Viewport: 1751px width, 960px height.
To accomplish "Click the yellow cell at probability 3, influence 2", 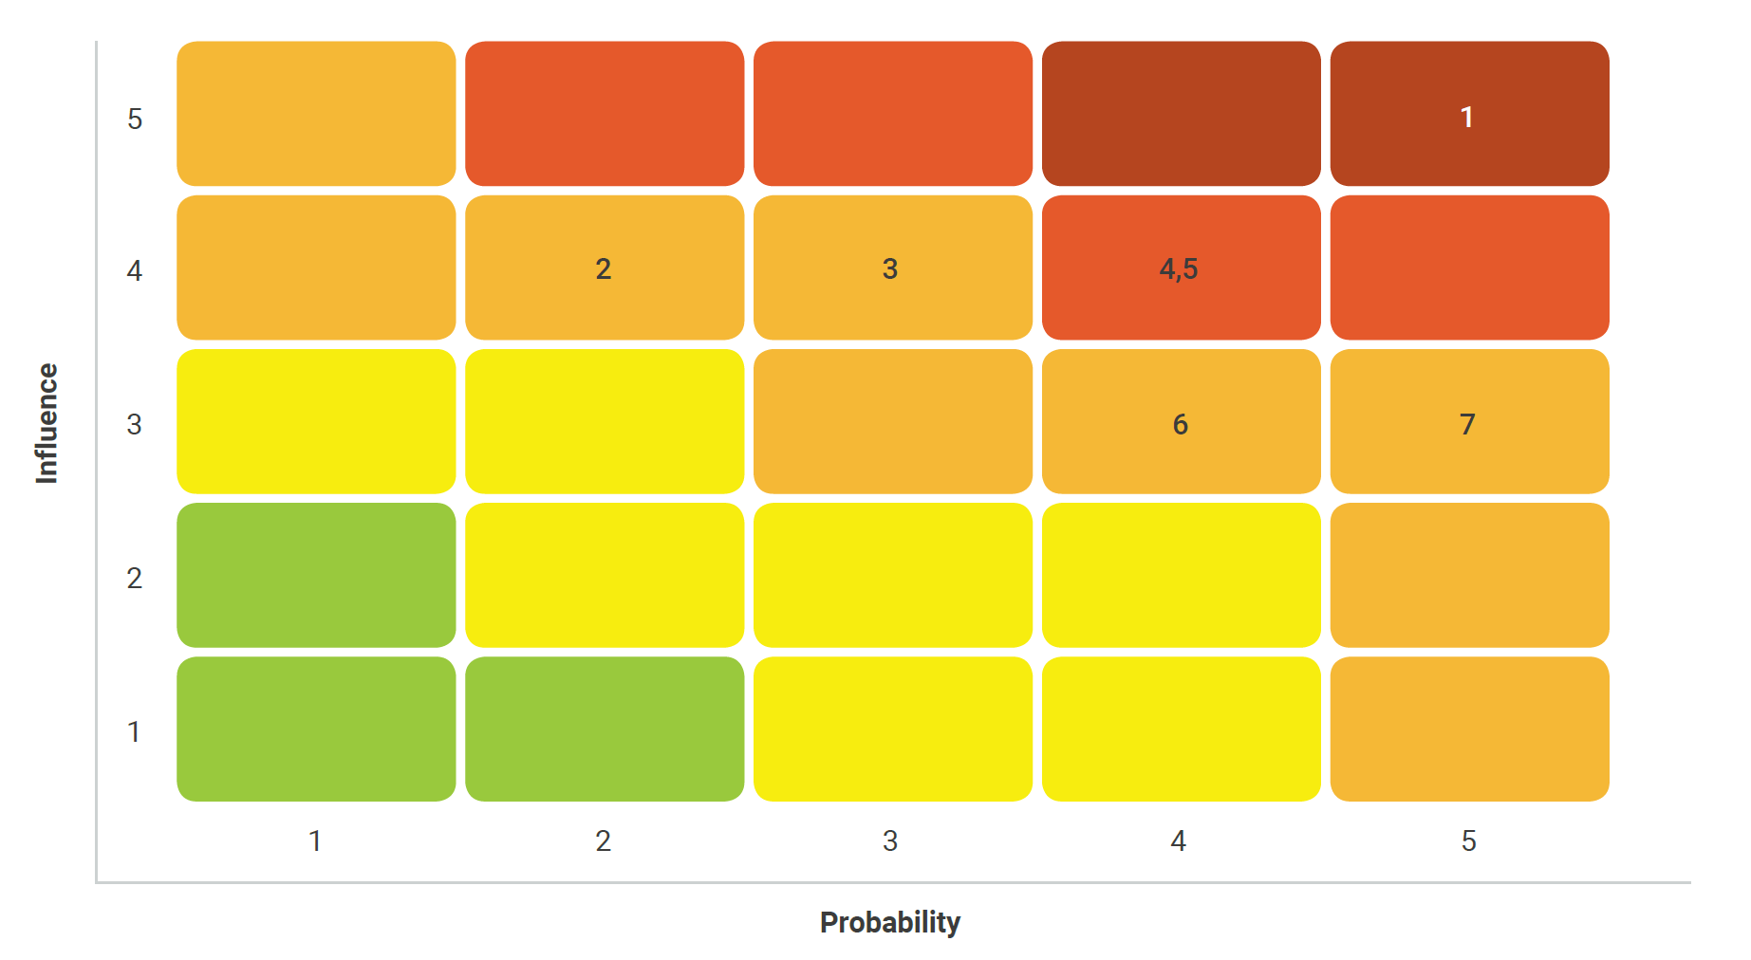I will click(892, 575).
